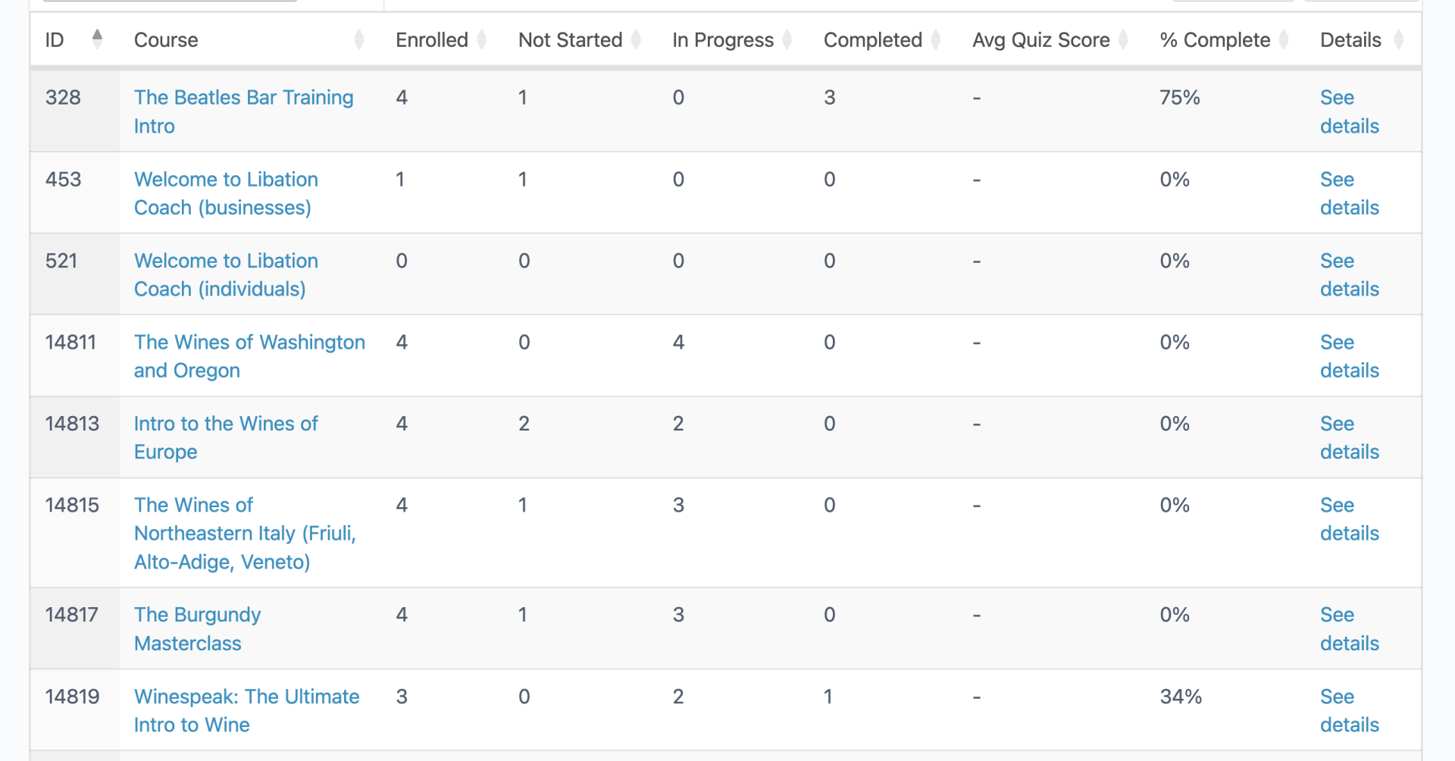Sort by % Complete column icon
The width and height of the screenshot is (1455, 761).
1284,39
